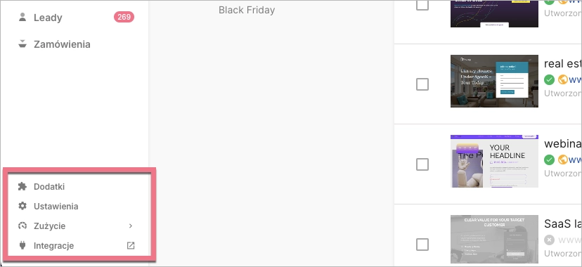Image resolution: width=582 pixels, height=267 pixels.
Task: Open the webinar page thumbnail preview
Action: 494,162
